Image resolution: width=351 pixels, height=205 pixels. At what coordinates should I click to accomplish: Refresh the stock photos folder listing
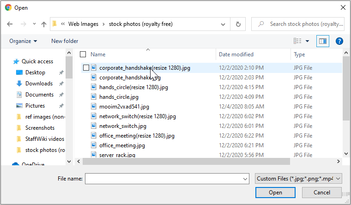pyautogui.click(x=238, y=24)
